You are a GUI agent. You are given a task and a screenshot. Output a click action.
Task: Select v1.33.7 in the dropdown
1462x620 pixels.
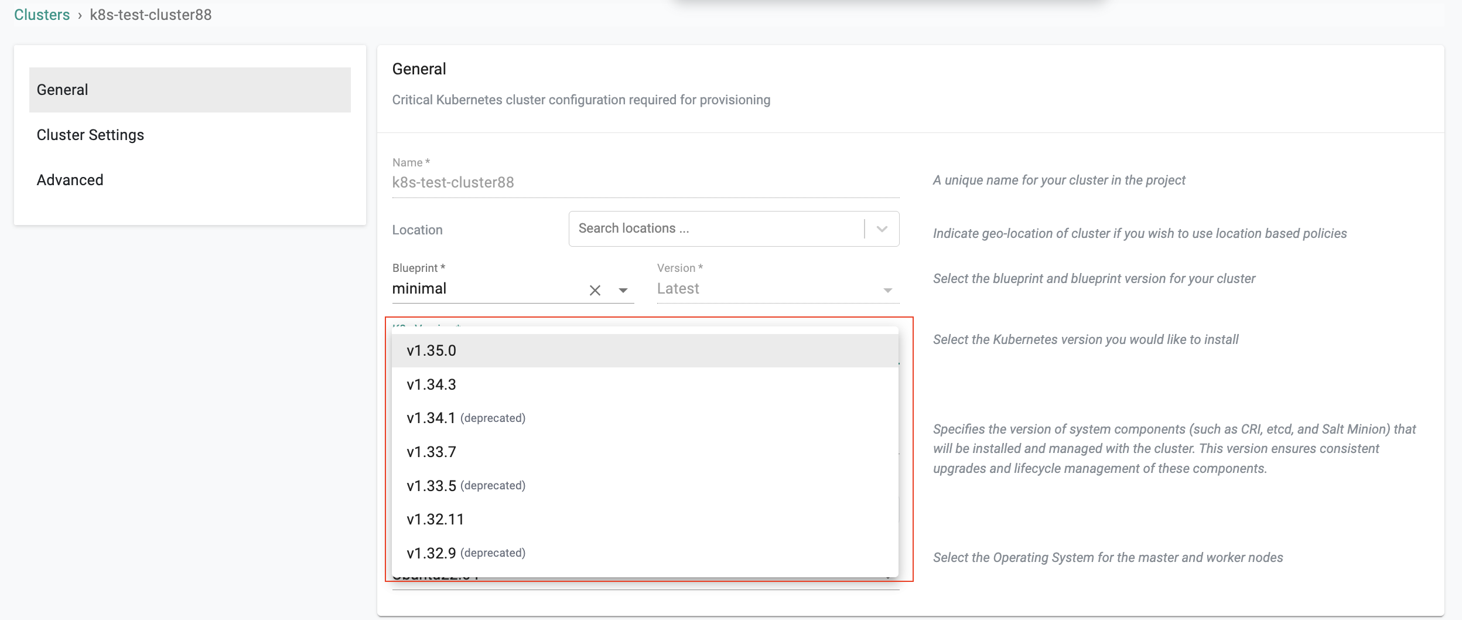click(432, 452)
